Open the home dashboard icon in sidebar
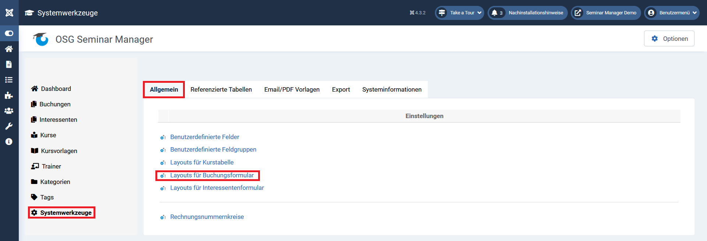The width and height of the screenshot is (707, 241). (9, 49)
